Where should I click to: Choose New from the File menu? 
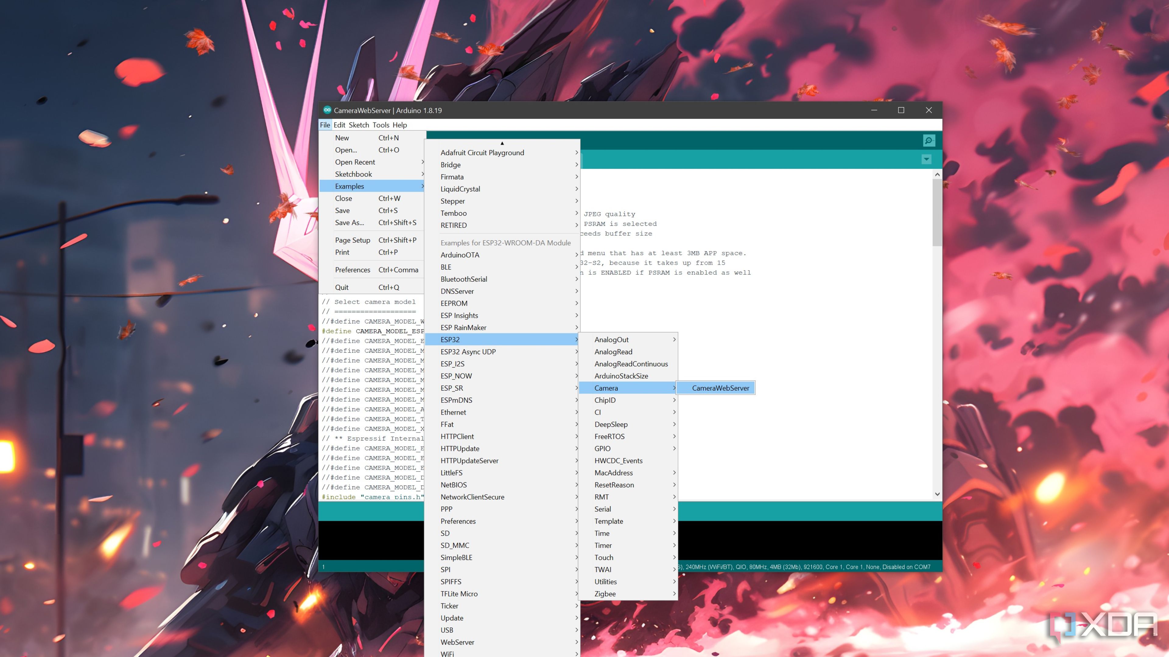tap(372, 138)
